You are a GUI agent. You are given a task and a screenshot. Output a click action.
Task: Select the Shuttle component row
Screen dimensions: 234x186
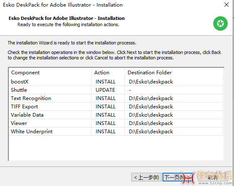(x=116, y=90)
